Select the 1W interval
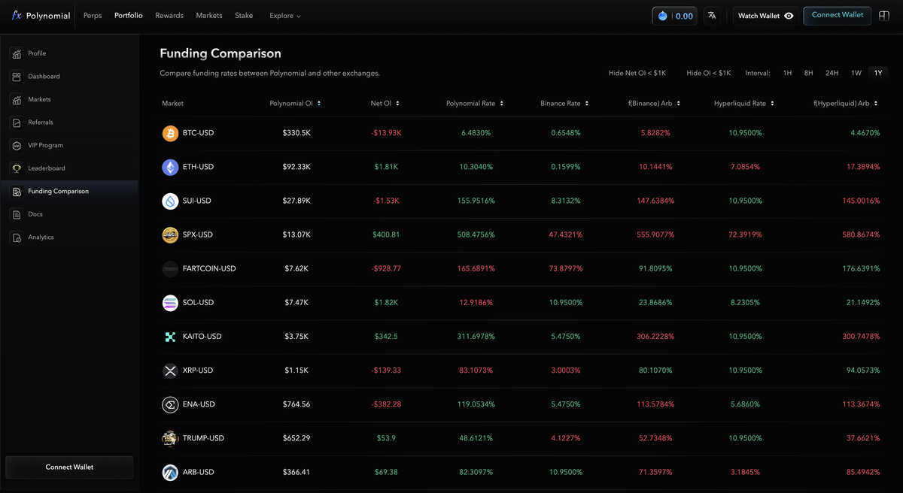This screenshot has width=903, height=493. [x=856, y=73]
